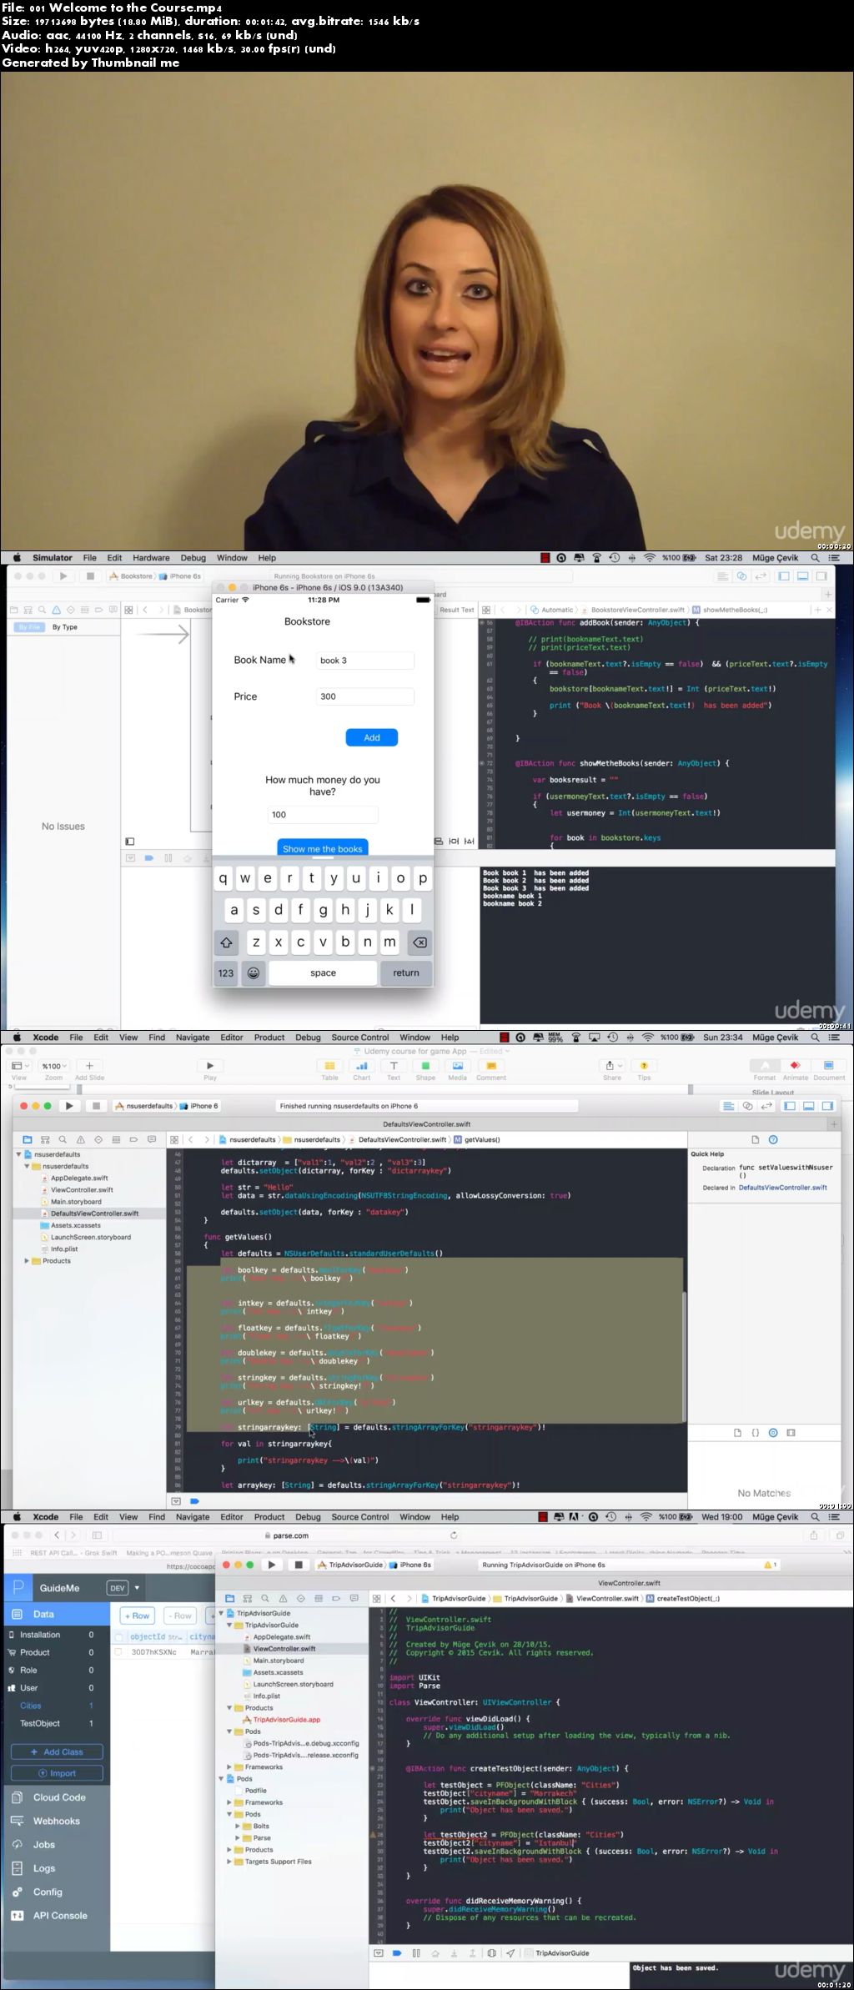Tap the backspace key on the iOS keyboard

tap(419, 942)
